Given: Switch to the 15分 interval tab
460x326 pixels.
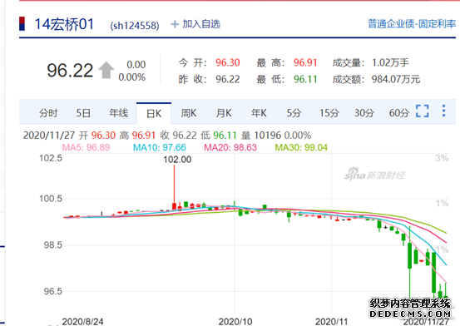Looking at the screenshot, I should [x=329, y=113].
